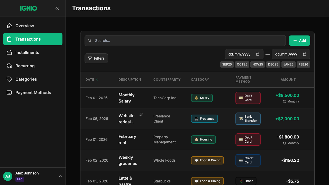The image size is (329, 185).
Task: Click the start date input field
Action: pyautogui.click(x=244, y=54)
